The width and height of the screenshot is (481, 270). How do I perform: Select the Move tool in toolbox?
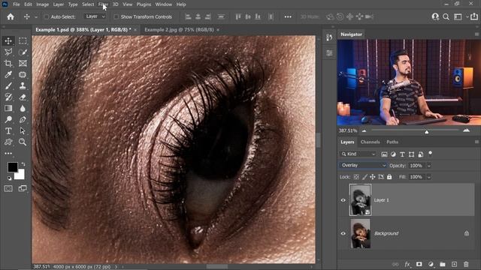(x=8, y=40)
